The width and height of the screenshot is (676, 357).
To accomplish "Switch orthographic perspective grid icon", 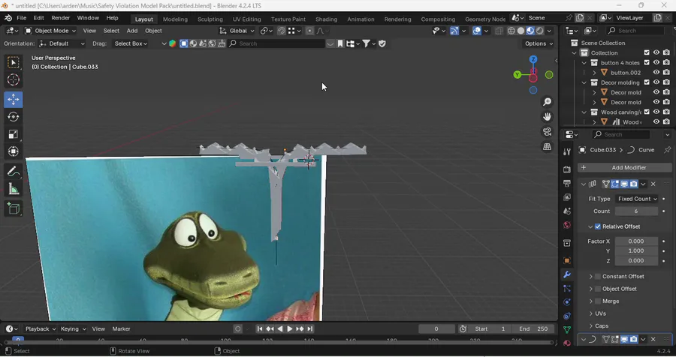I will coord(547,147).
